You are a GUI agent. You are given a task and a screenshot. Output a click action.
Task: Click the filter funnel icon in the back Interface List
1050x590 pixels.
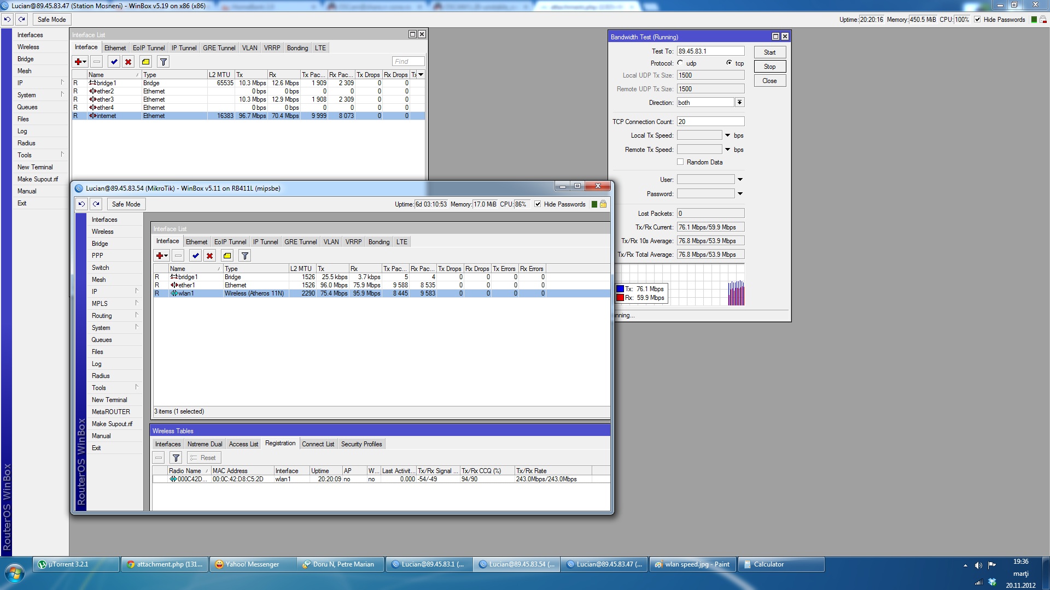[x=164, y=62]
